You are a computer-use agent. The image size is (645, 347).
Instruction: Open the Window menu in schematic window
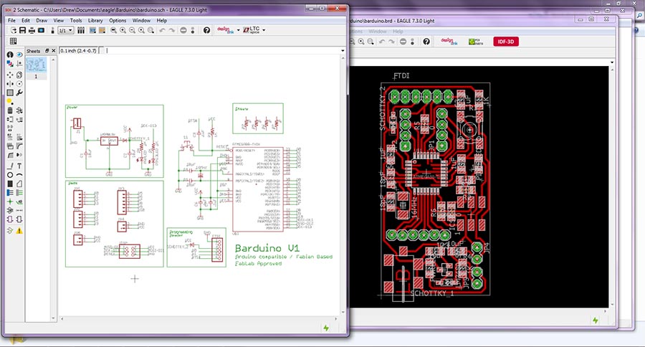141,20
